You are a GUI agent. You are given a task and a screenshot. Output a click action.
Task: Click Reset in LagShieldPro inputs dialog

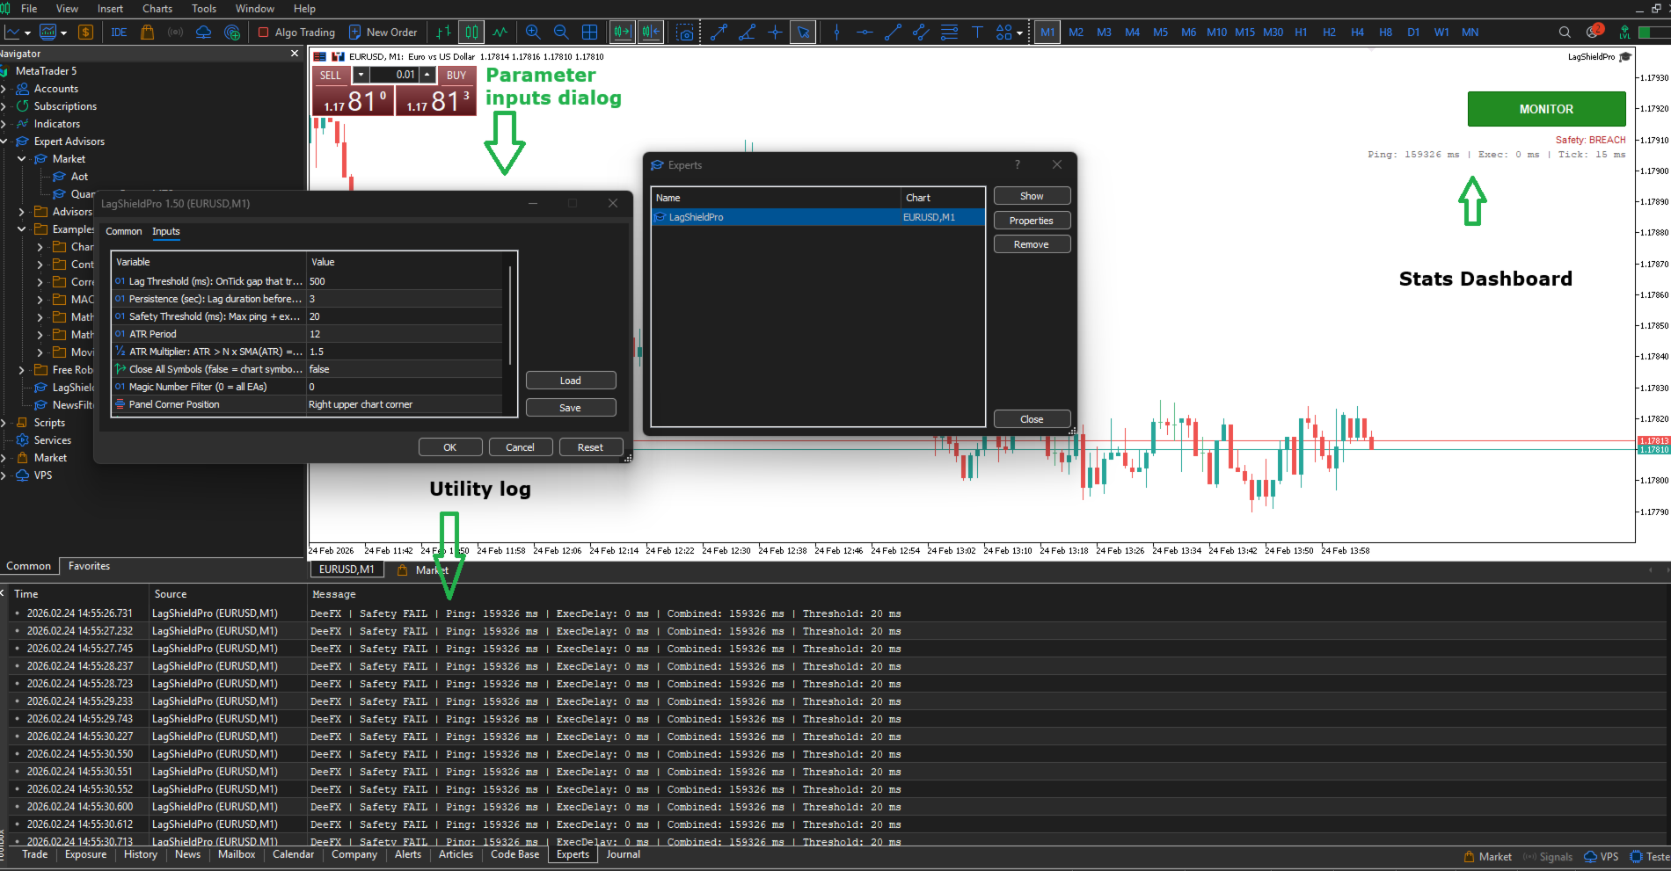[591, 447]
